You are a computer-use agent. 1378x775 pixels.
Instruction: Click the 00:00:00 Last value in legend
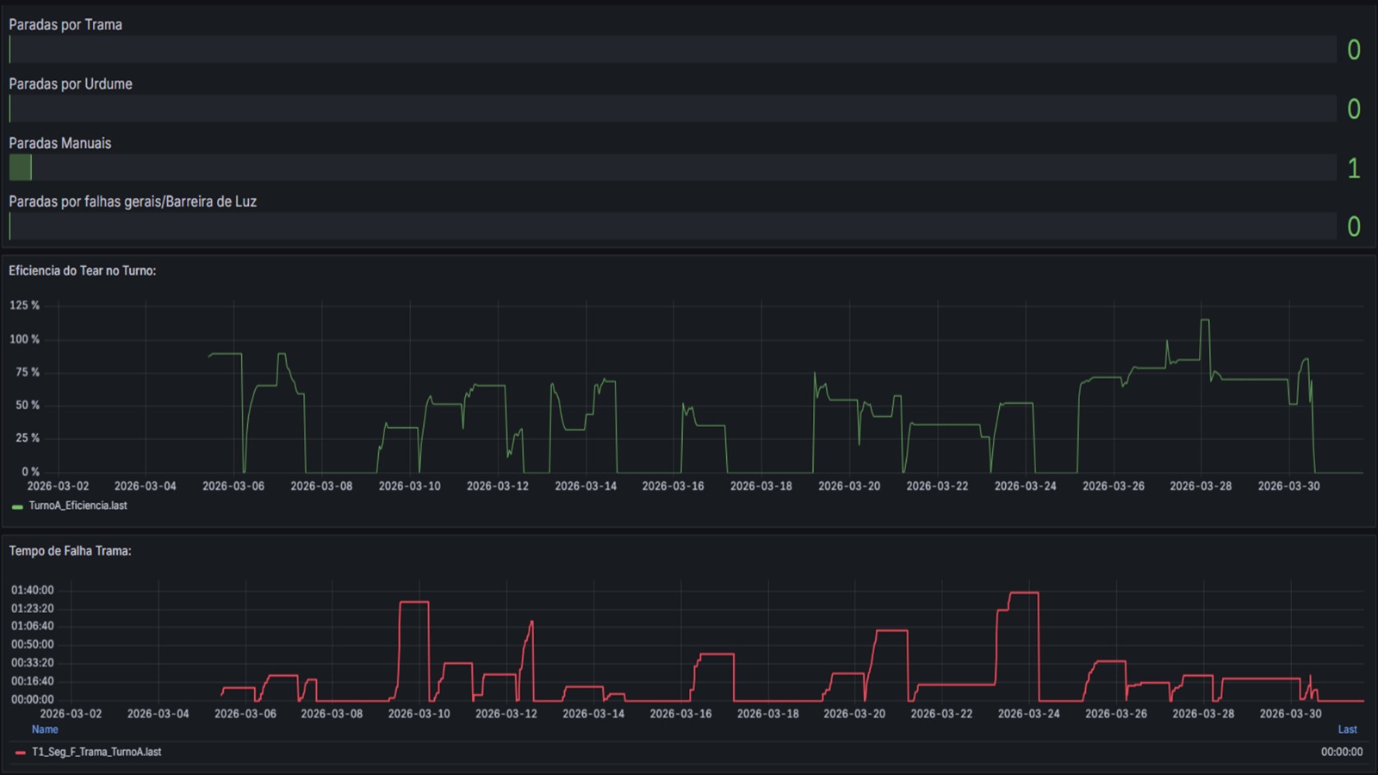1341,752
